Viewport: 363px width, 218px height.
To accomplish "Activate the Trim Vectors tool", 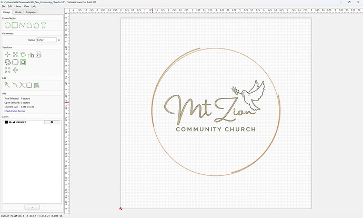I will click(x=15, y=85).
